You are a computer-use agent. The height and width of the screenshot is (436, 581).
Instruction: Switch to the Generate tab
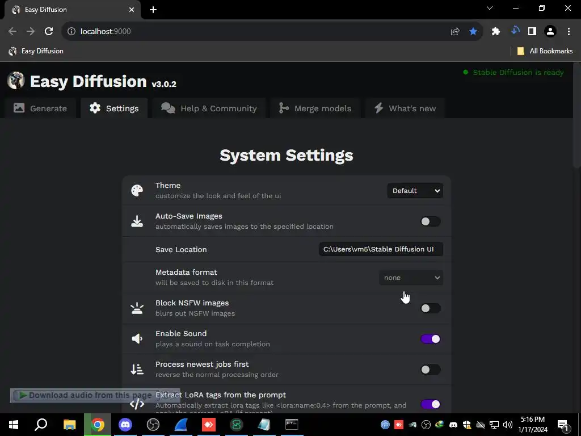tap(40, 108)
